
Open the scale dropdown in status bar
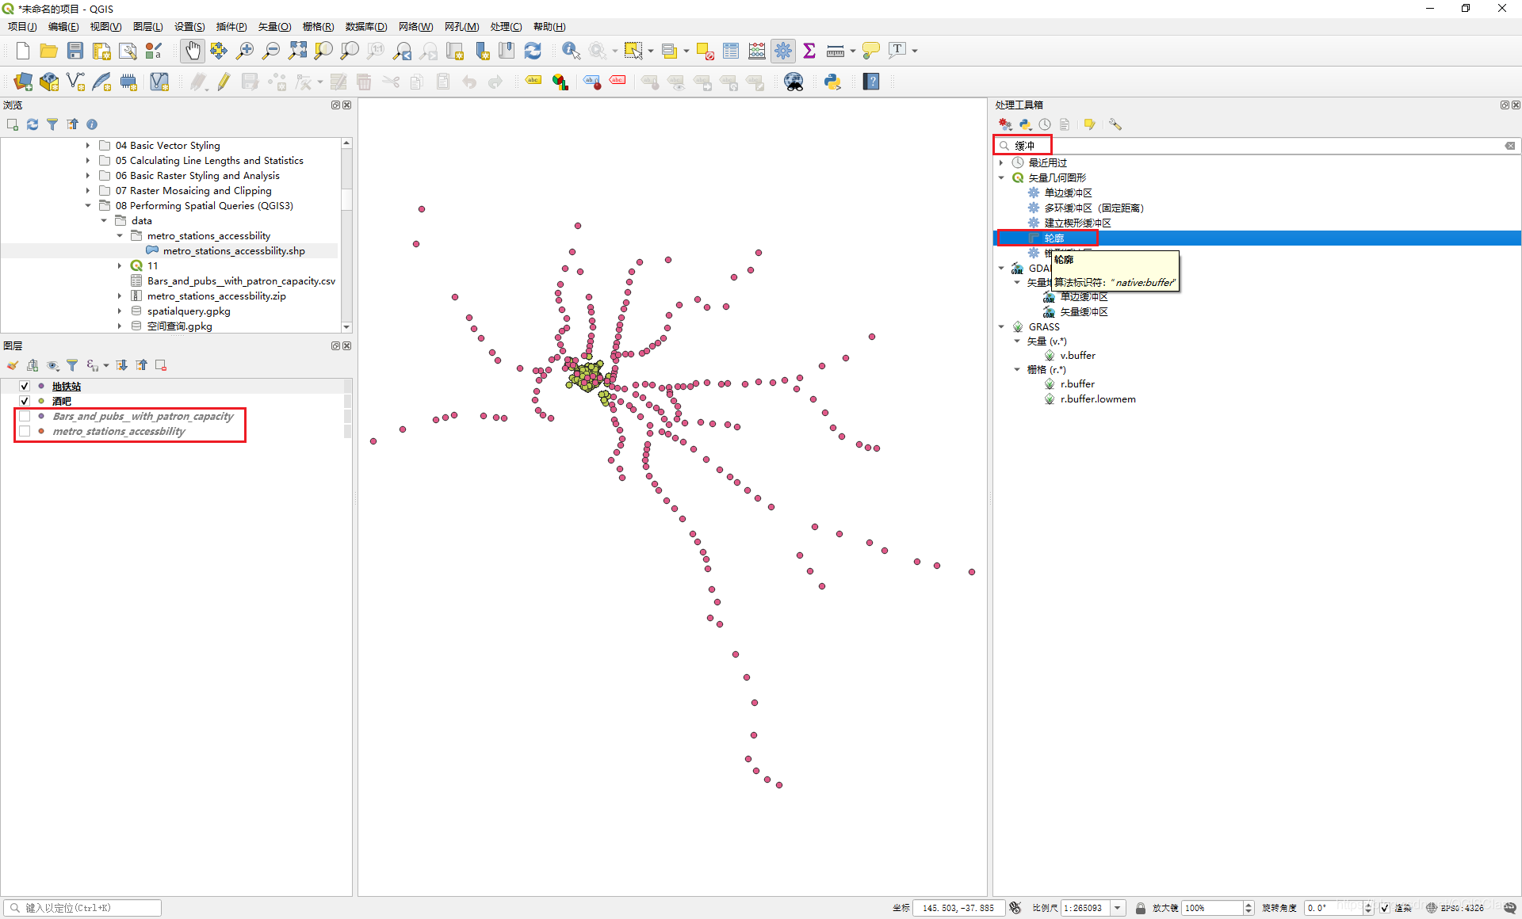pyautogui.click(x=1118, y=908)
